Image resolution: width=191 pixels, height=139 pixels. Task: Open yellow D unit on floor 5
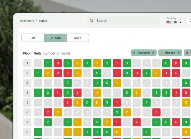point(97,102)
